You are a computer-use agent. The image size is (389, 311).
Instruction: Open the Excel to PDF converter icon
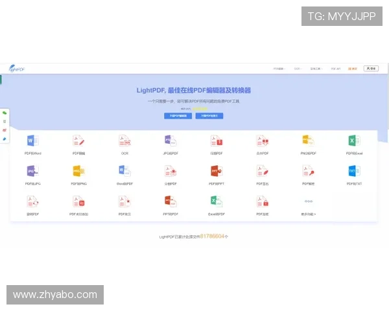217,202
